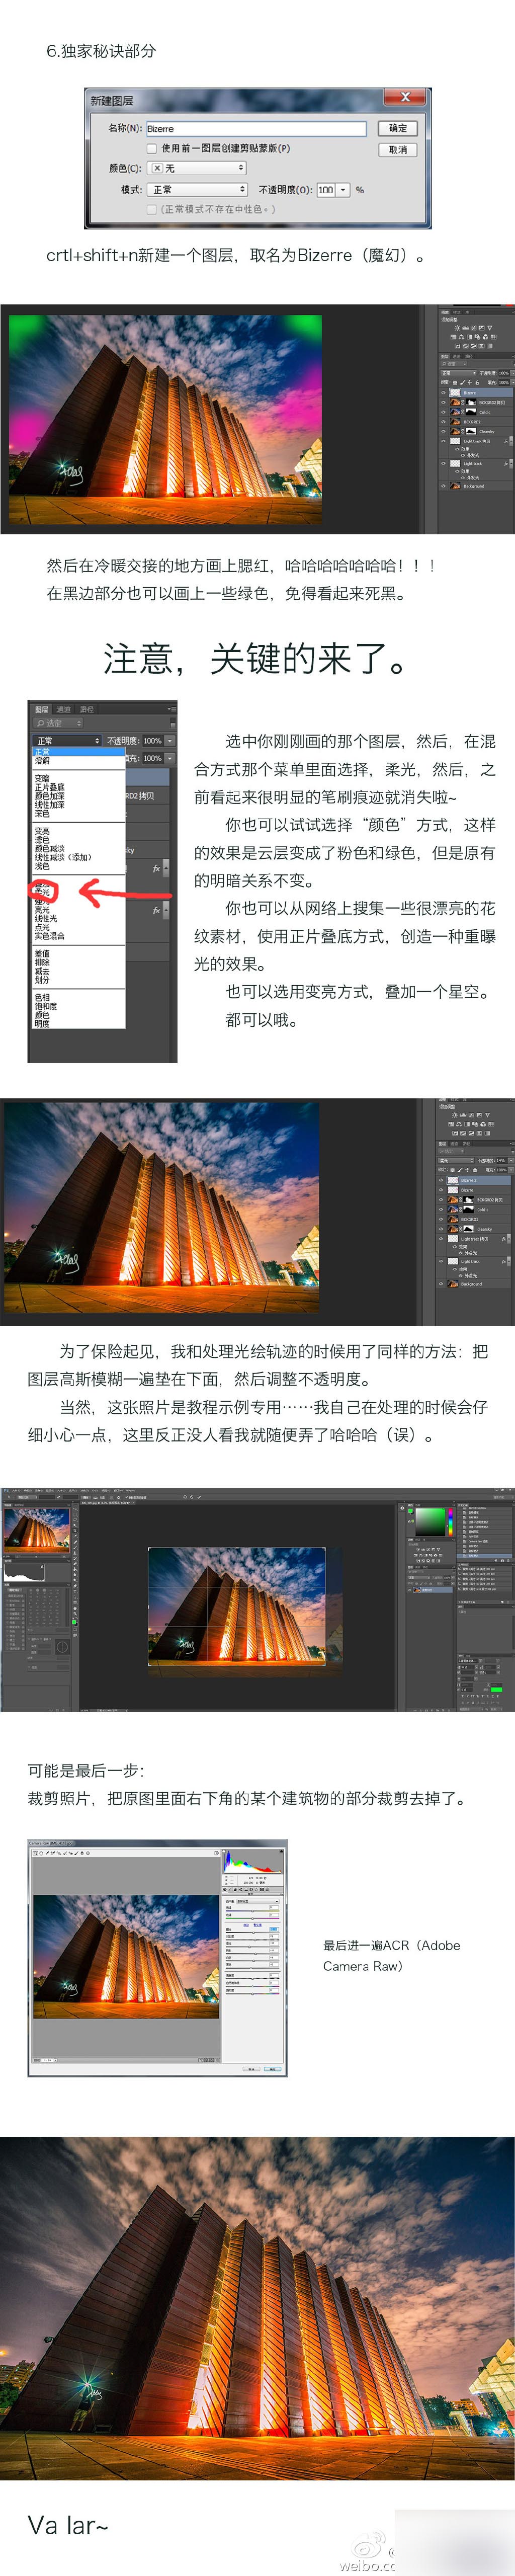Expand the 不透明度 arrow in the new layer dialog
This screenshot has width=515, height=2576.
(x=344, y=189)
